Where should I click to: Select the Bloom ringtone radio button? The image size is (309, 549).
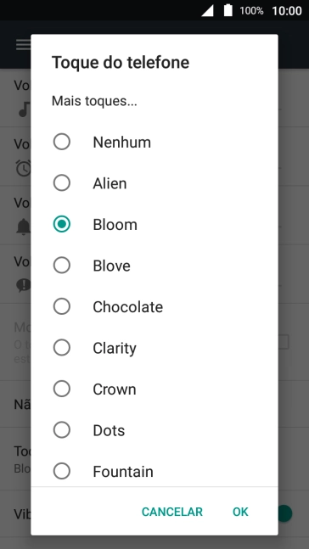[62, 224]
